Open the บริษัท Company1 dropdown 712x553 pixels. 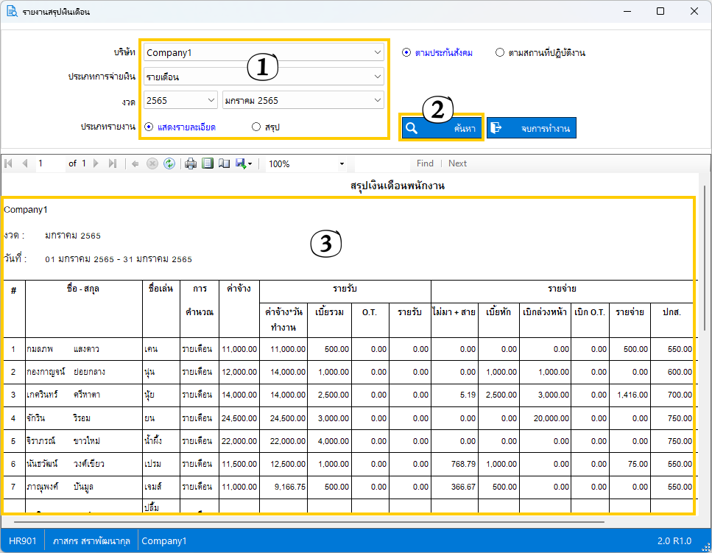coord(264,52)
